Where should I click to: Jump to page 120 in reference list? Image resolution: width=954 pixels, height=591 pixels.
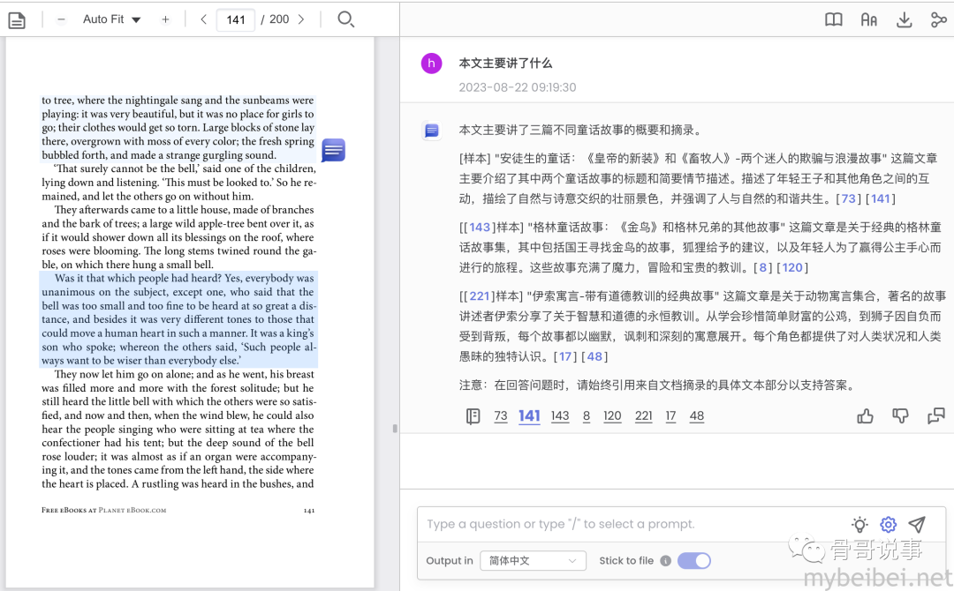pyautogui.click(x=612, y=416)
